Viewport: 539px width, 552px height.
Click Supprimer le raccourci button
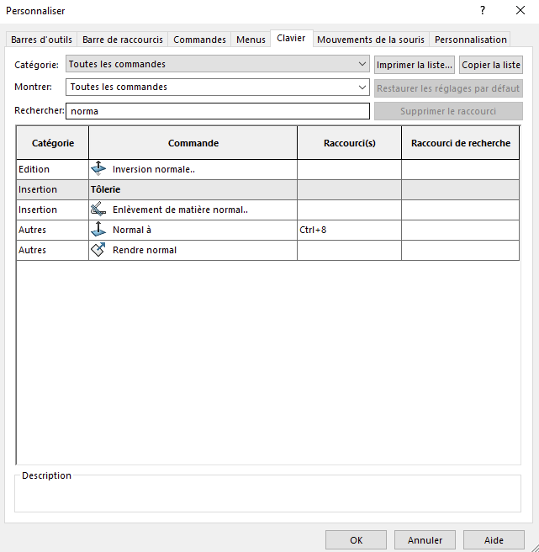click(x=448, y=111)
